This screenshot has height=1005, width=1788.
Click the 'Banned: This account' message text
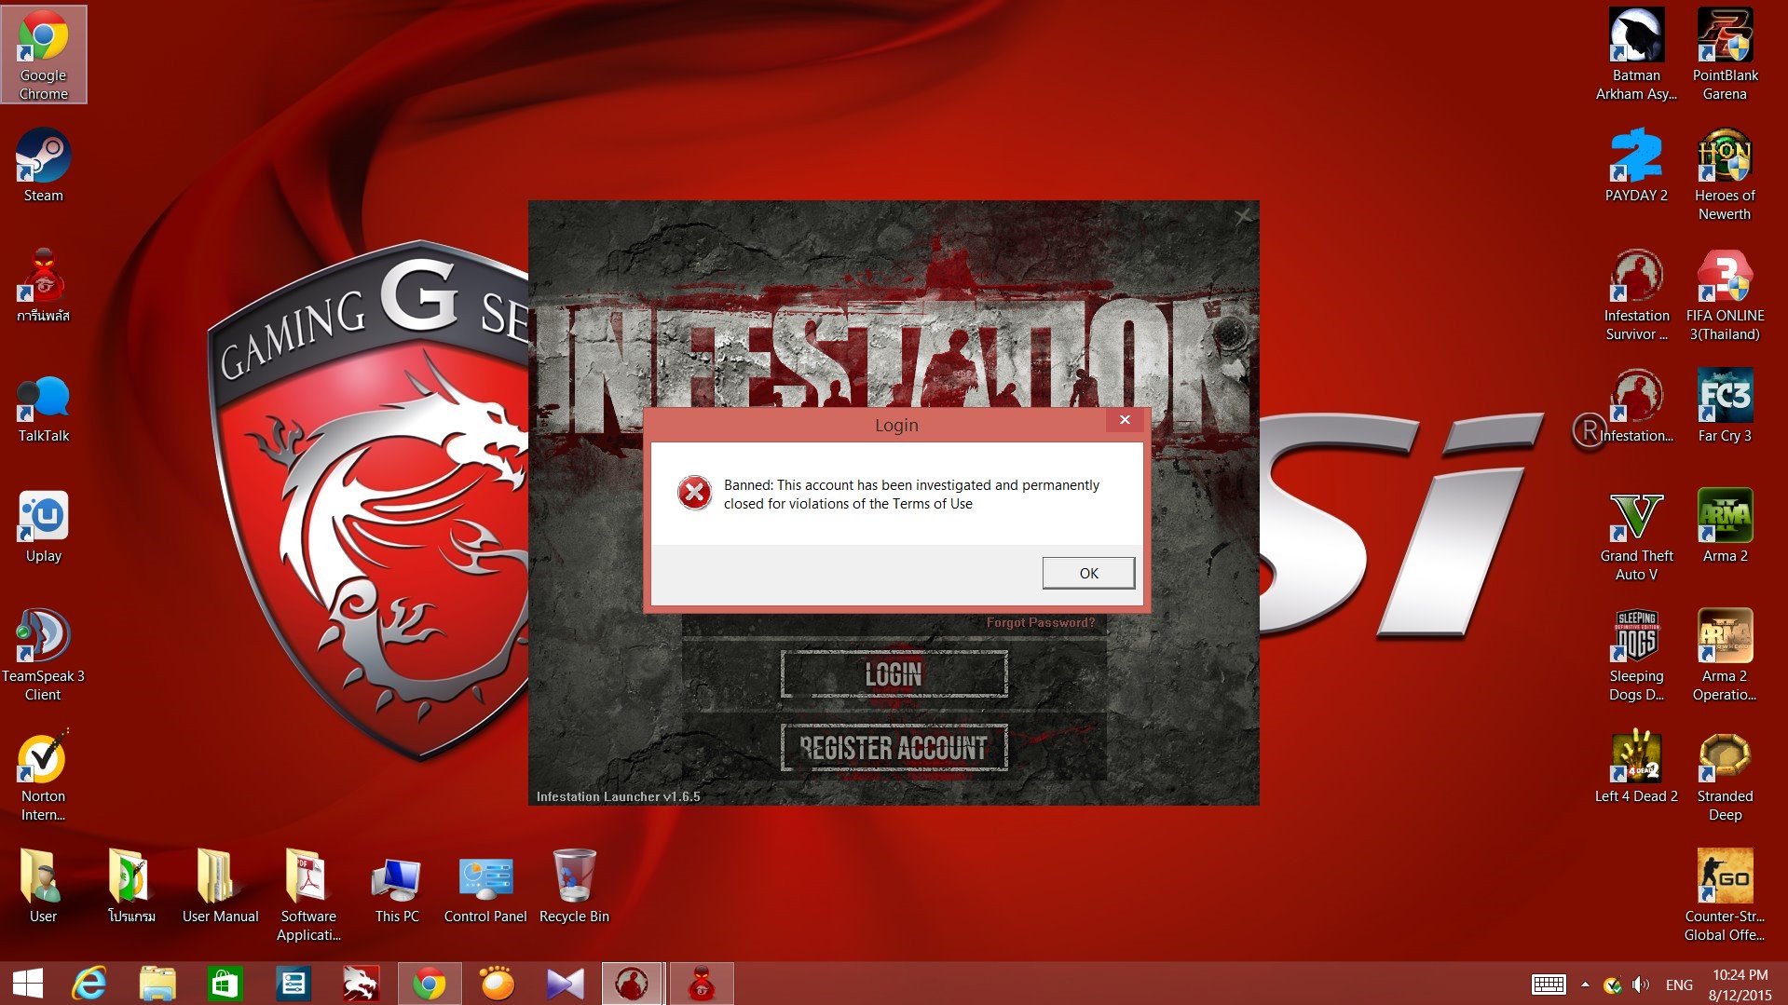[x=911, y=495]
